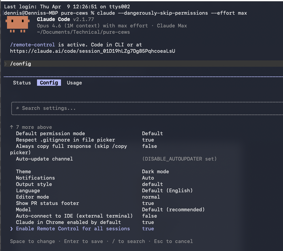Open the Theme setting
The image size is (283, 251).
point(23,171)
